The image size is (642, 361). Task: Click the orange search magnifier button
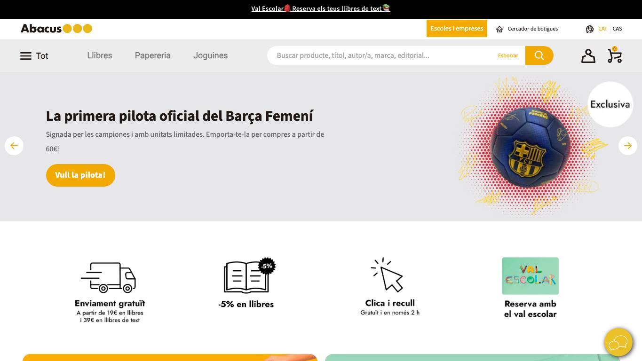coord(539,55)
